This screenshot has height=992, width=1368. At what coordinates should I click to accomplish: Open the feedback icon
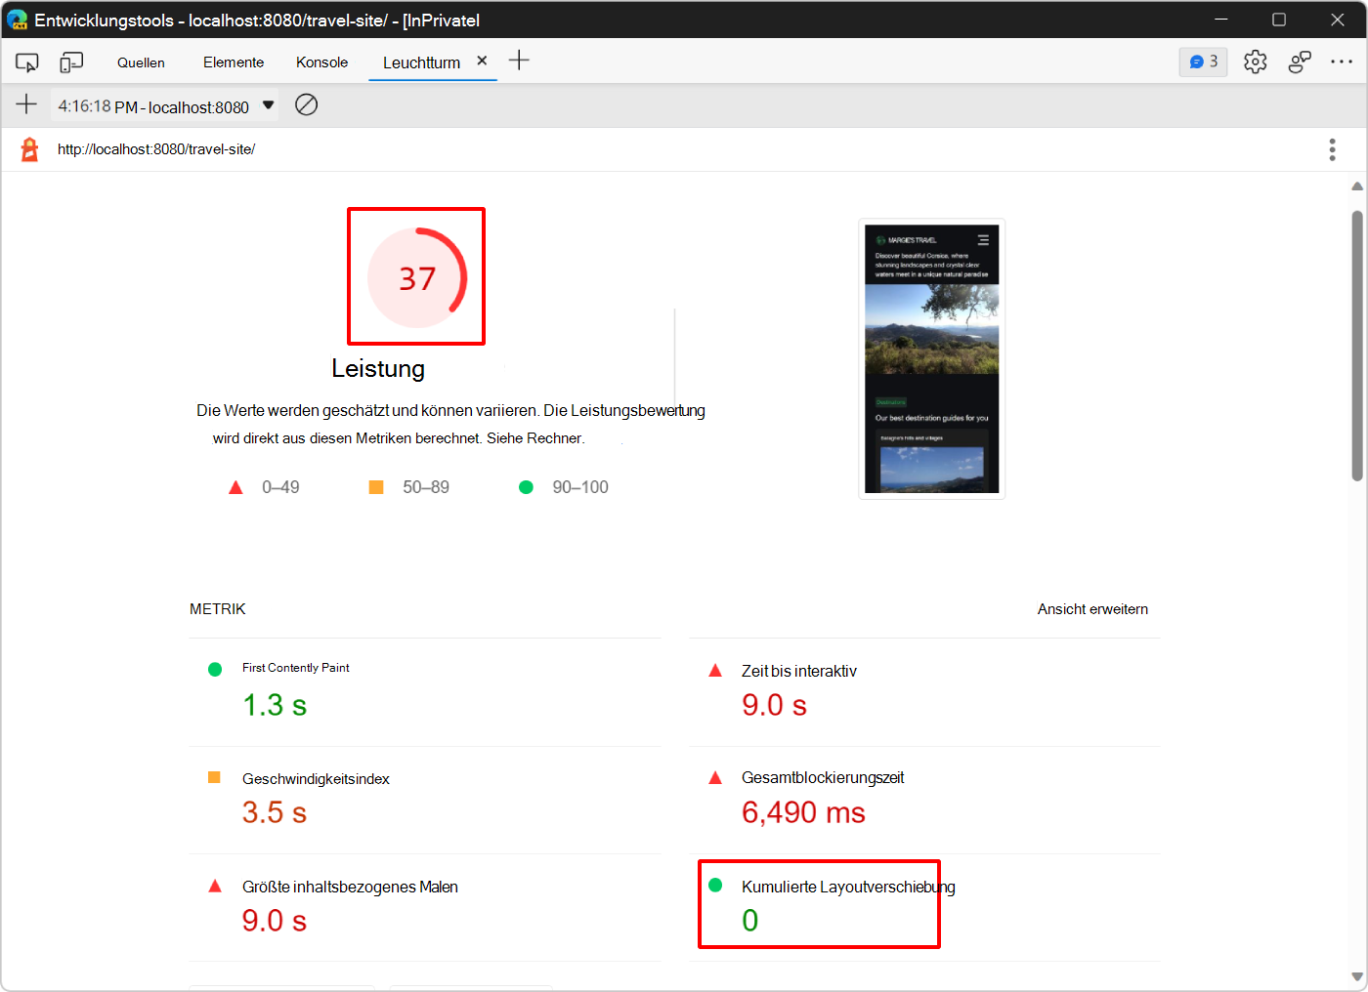[x=1300, y=61]
